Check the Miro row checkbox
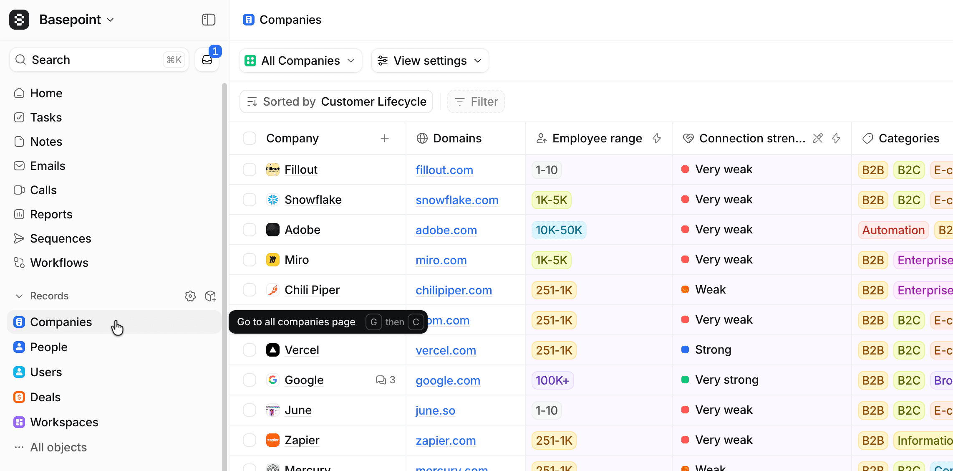This screenshot has width=953, height=471. tap(250, 260)
